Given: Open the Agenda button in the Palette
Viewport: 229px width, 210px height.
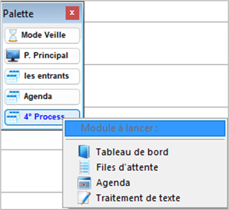Looking at the screenshot, I should (x=42, y=97).
